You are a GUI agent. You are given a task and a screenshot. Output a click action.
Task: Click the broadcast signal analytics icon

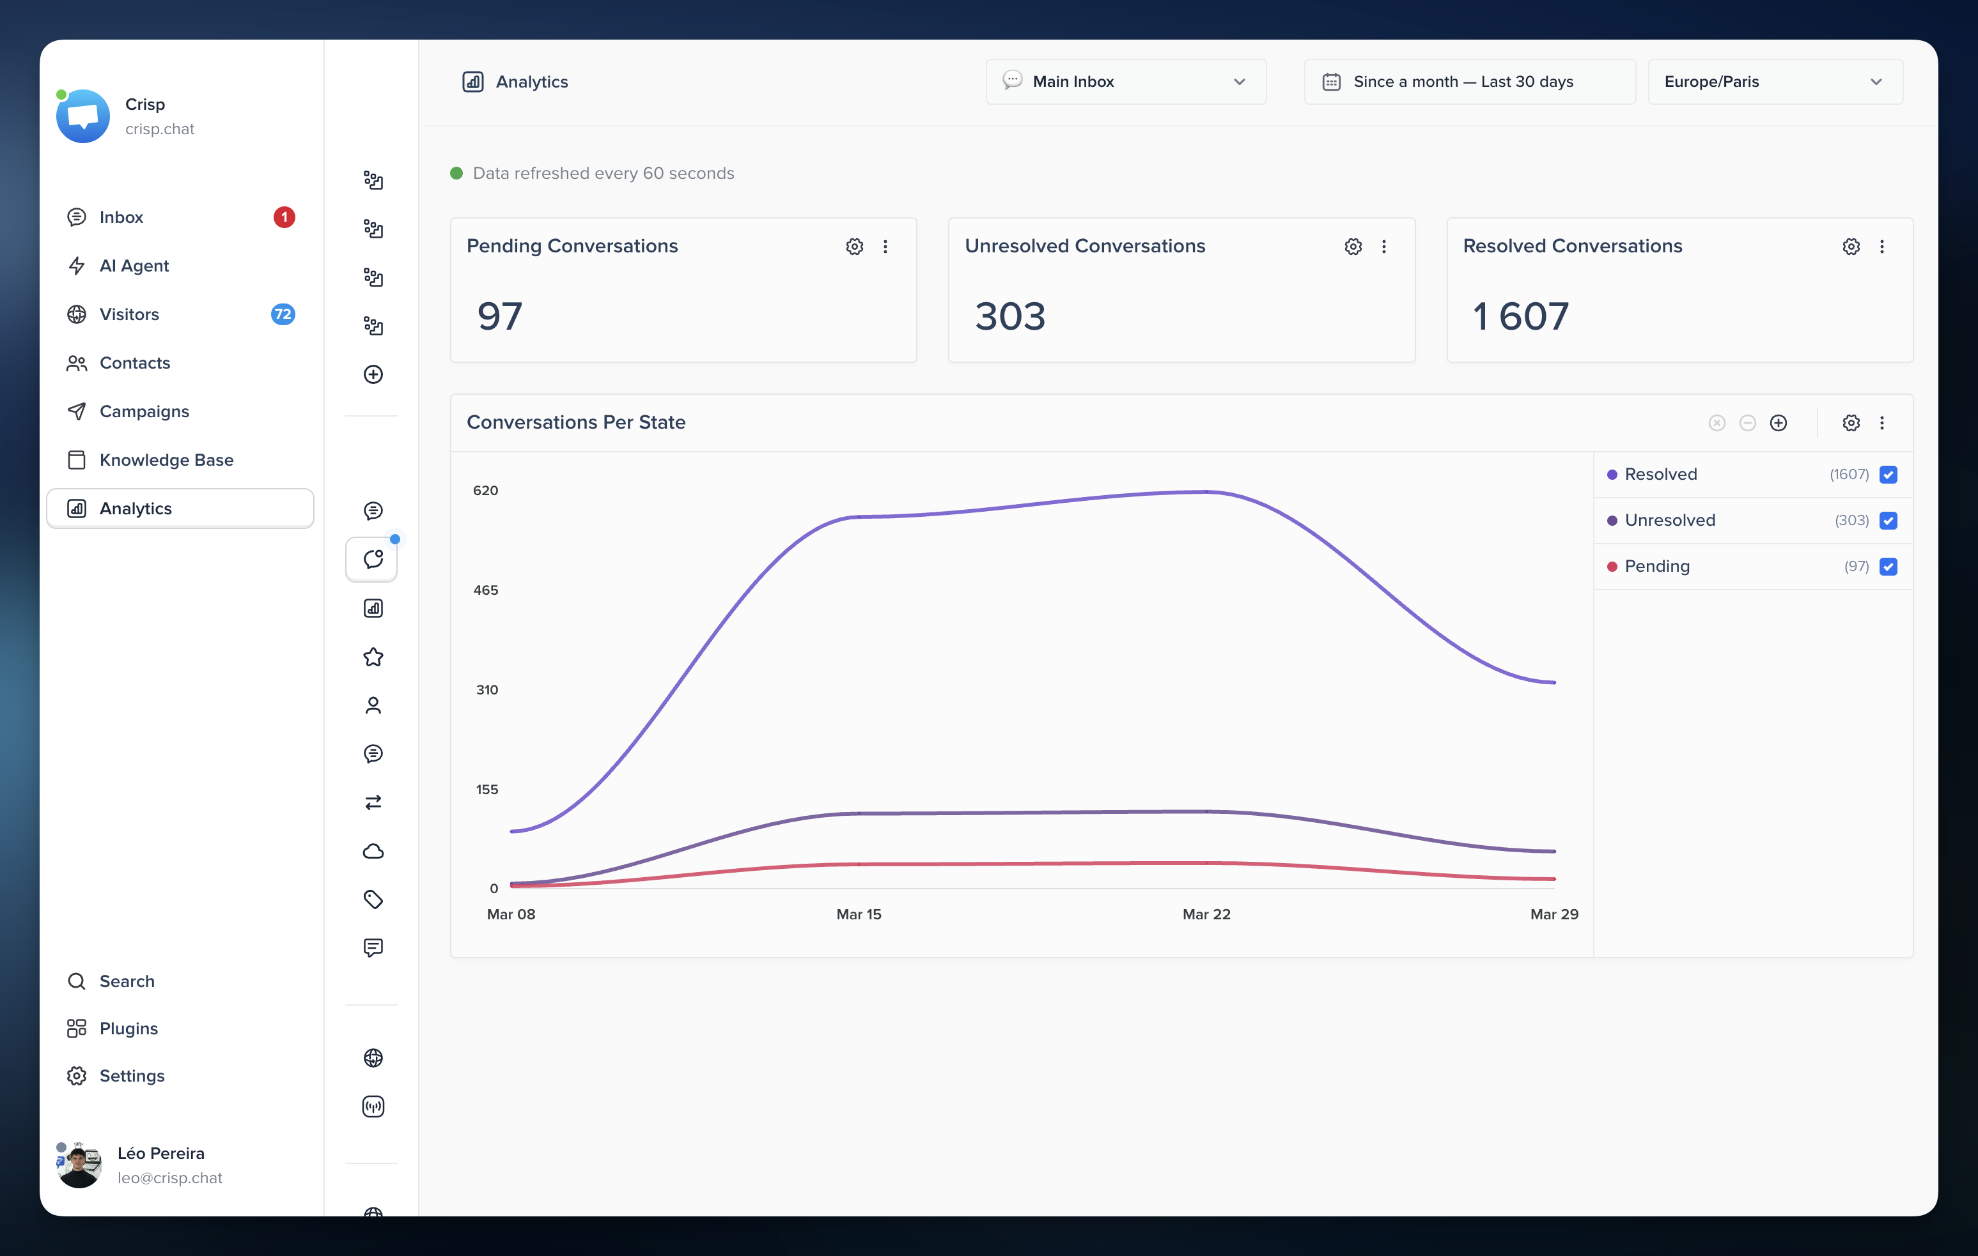(374, 1106)
